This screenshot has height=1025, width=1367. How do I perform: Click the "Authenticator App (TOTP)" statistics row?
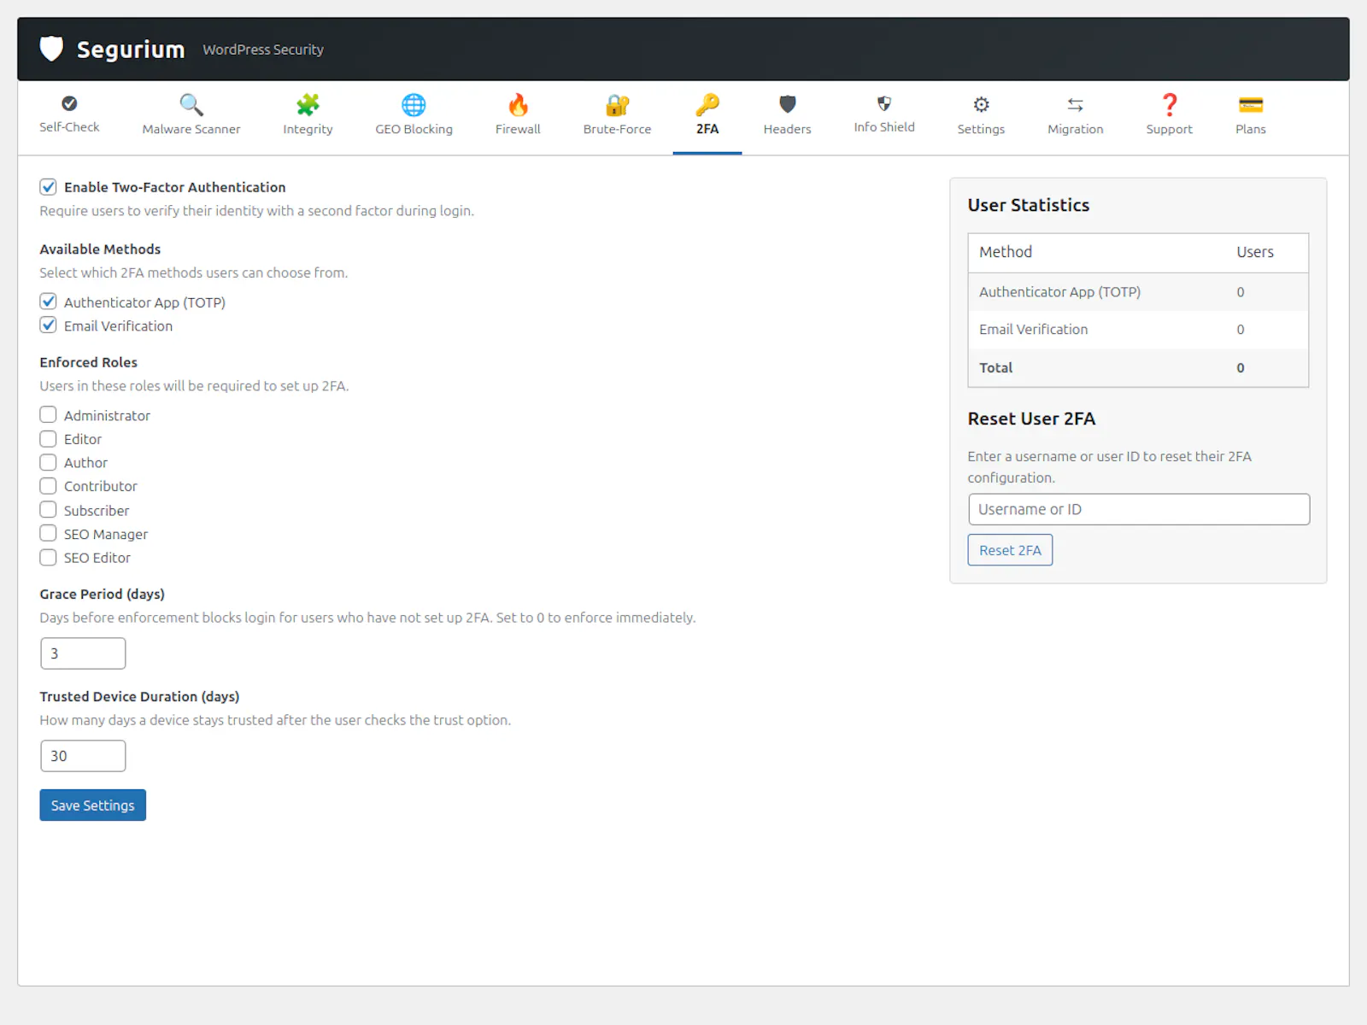click(x=1138, y=292)
